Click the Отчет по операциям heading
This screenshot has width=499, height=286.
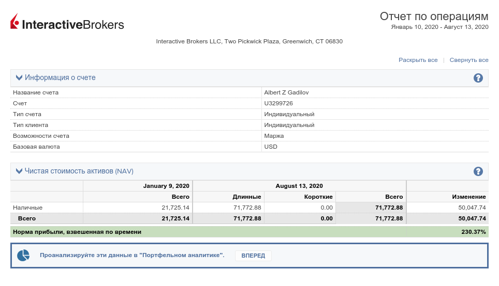(x=434, y=16)
